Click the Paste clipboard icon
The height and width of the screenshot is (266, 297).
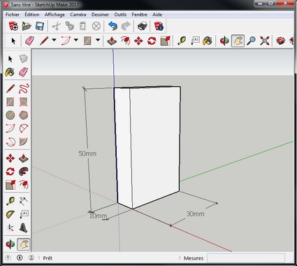[x=82, y=26]
